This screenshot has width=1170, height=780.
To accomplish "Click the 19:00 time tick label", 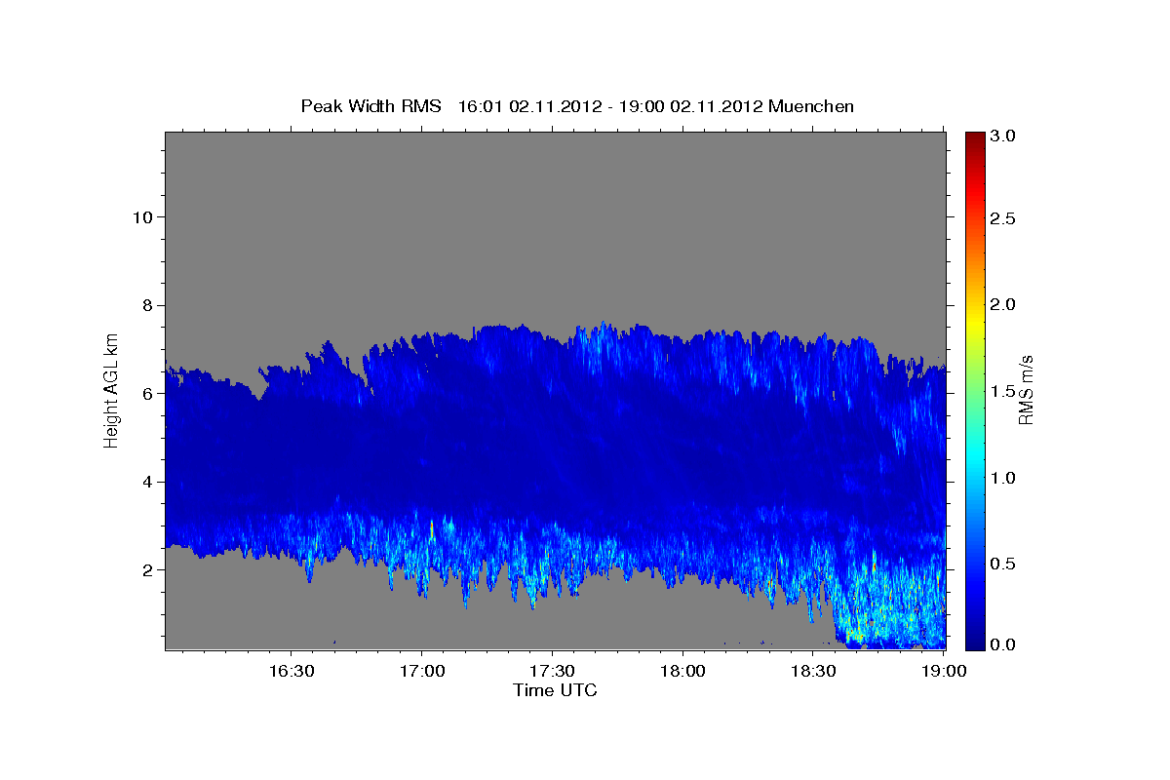I will [943, 672].
